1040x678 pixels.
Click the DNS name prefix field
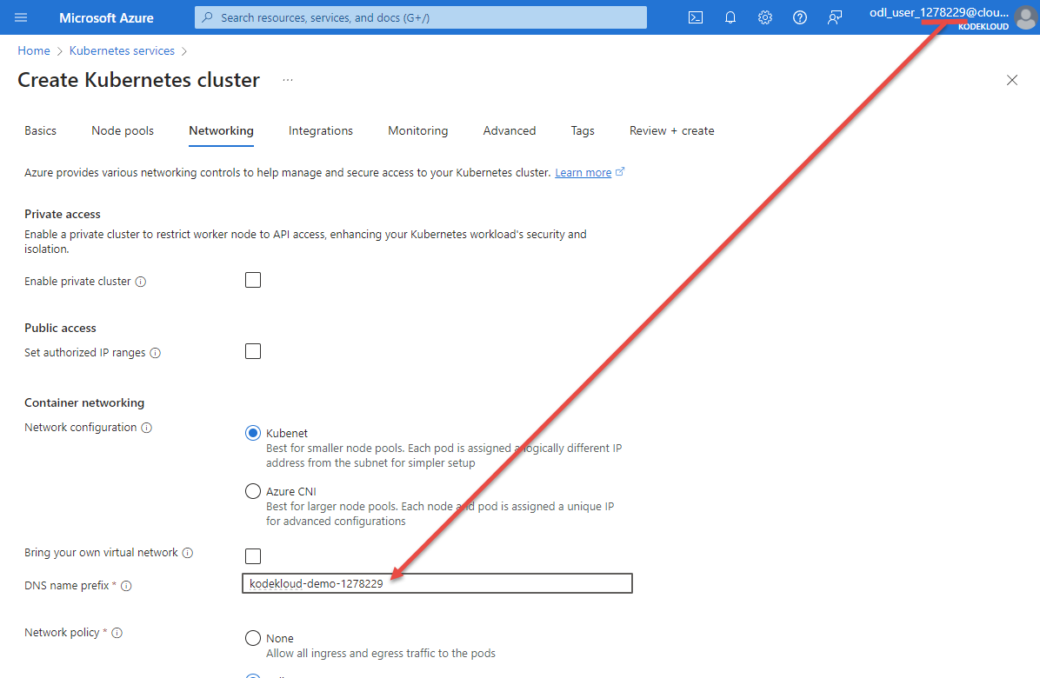(x=437, y=583)
